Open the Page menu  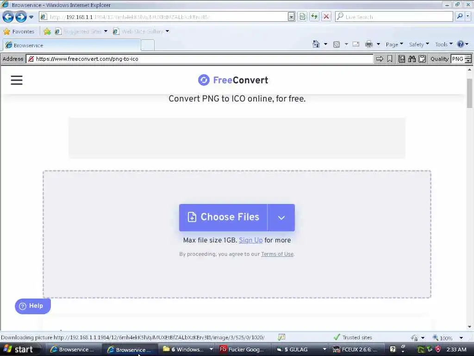pos(394,44)
